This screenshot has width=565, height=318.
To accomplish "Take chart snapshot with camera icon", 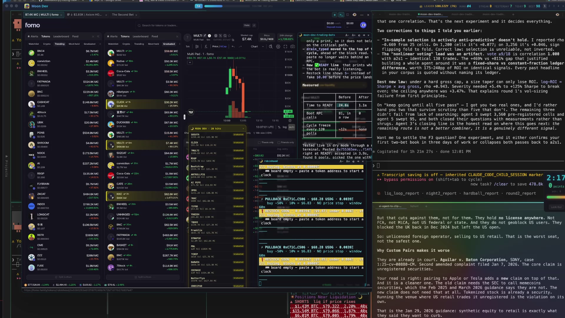I will 293,47.
